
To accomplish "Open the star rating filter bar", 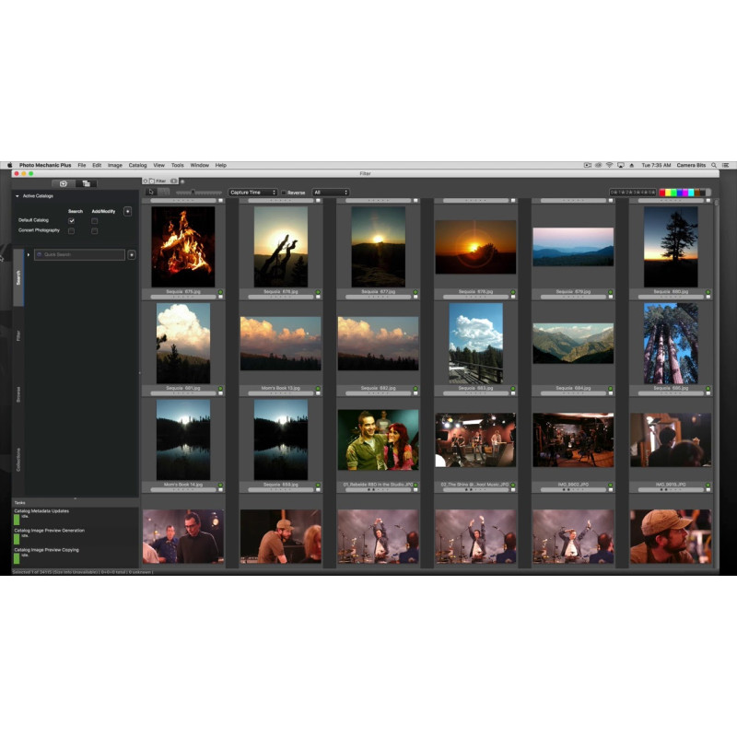I will [x=632, y=193].
